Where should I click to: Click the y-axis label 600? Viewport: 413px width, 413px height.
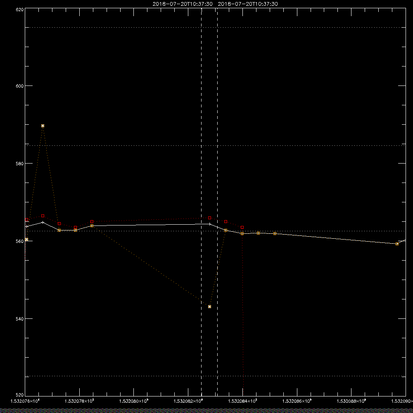point(20,86)
